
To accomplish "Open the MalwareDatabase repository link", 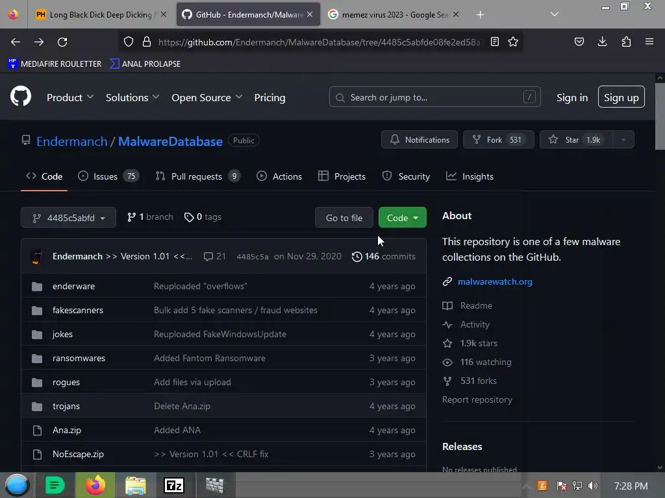I will click(170, 141).
